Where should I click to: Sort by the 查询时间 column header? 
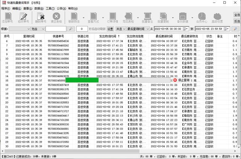pos(29,36)
